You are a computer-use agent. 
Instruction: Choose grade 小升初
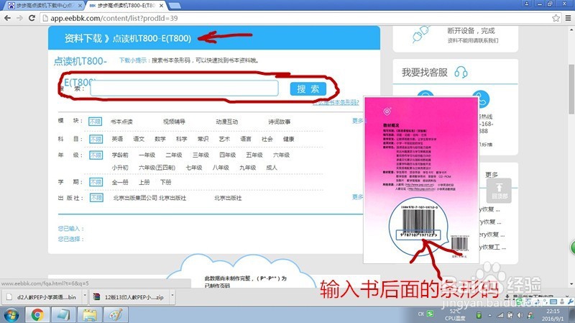tap(120, 168)
